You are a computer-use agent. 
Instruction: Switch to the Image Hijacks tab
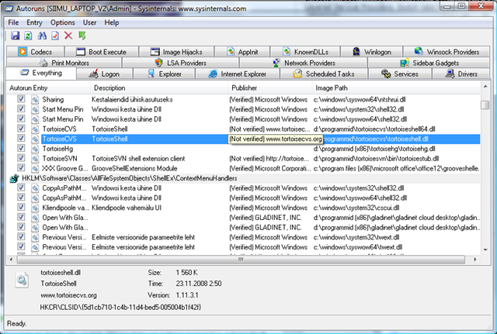176,52
